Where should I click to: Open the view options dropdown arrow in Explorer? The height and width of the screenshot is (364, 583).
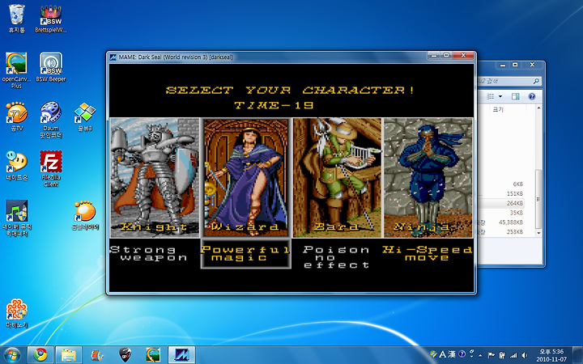coord(500,96)
